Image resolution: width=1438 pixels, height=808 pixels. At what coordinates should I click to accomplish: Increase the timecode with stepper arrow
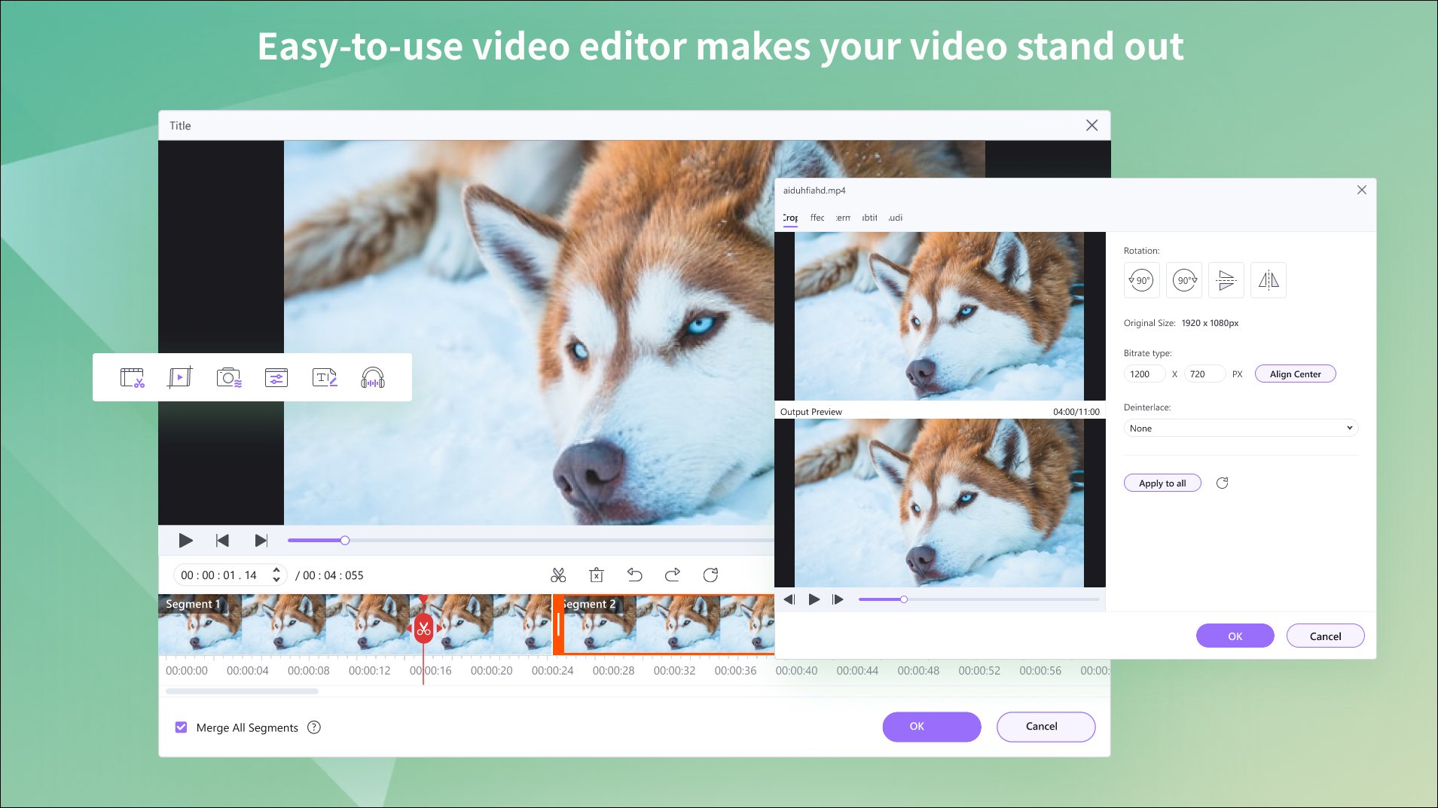point(276,570)
